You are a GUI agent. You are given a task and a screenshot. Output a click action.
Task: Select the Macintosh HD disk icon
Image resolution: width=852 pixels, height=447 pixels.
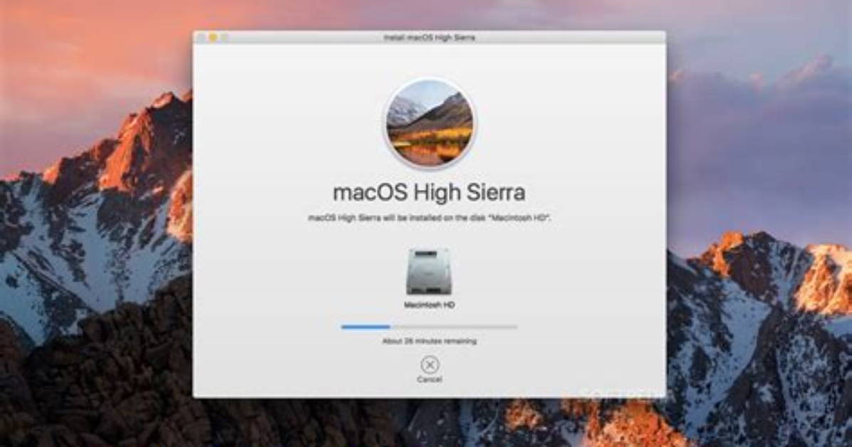pos(428,272)
